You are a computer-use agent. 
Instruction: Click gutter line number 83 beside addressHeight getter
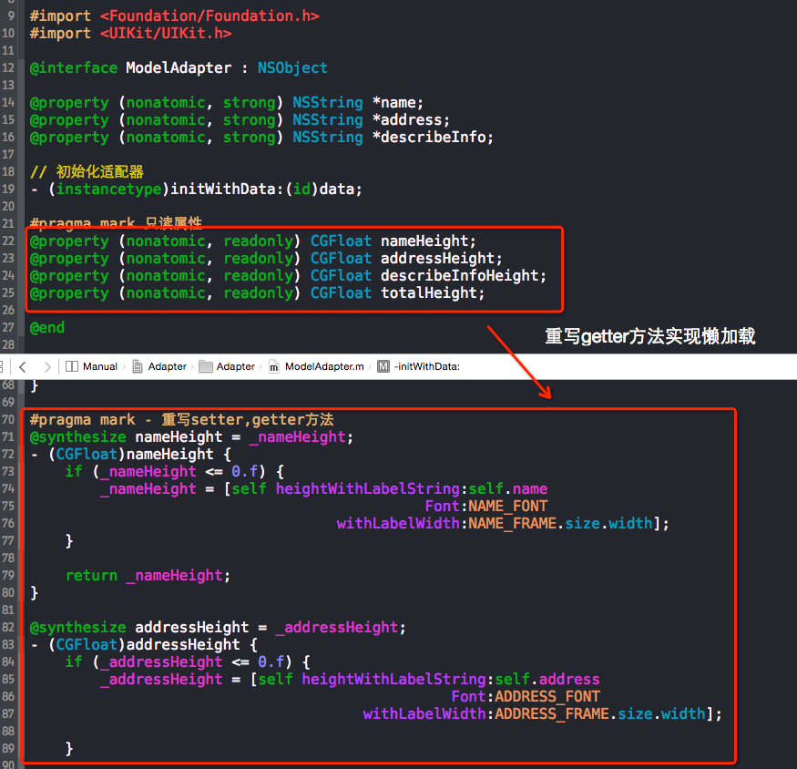pyautogui.click(x=8, y=644)
